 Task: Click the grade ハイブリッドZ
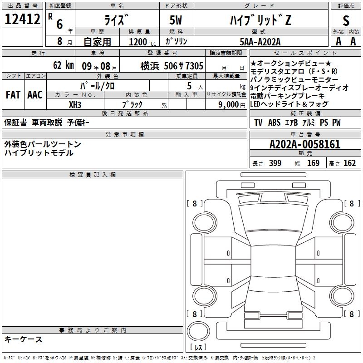click(260, 20)
